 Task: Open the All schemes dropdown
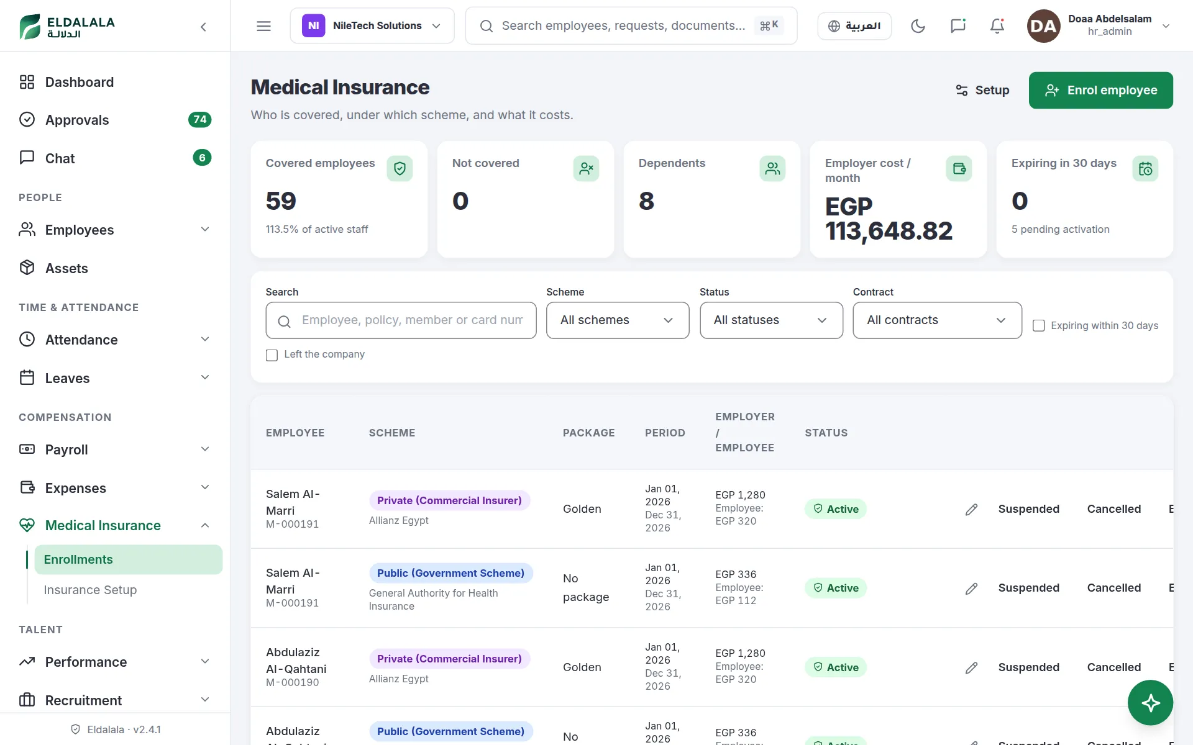coord(618,320)
